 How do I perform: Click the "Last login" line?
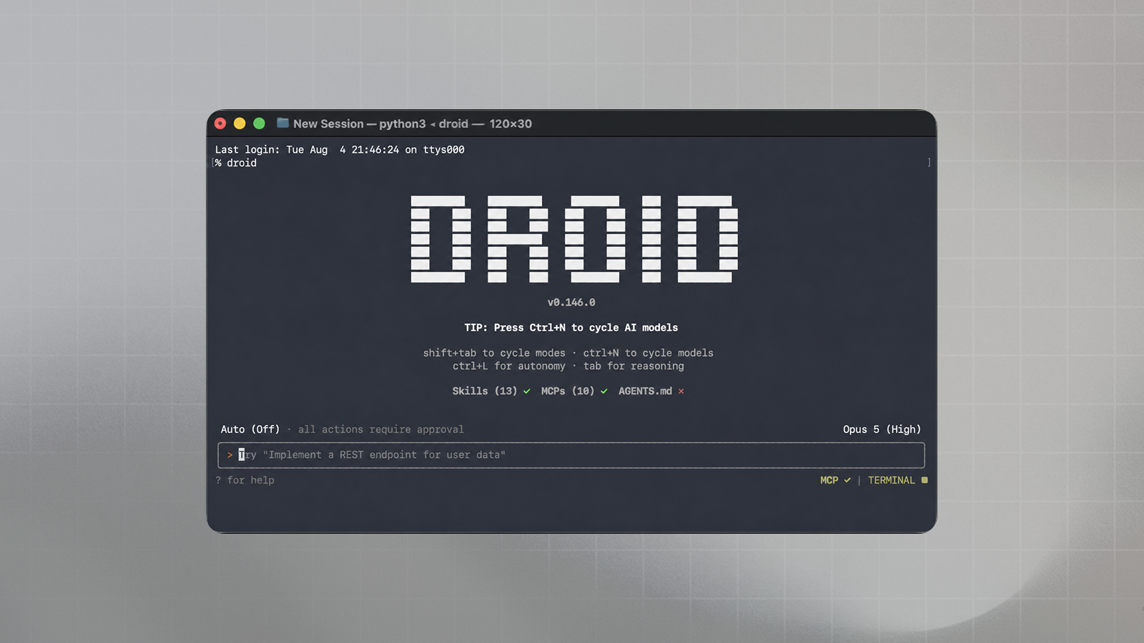[340, 149]
